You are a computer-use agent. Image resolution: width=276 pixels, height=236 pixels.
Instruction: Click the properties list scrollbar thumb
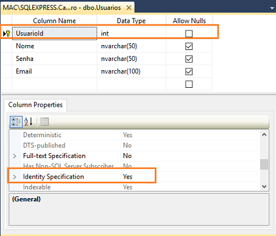(264, 164)
